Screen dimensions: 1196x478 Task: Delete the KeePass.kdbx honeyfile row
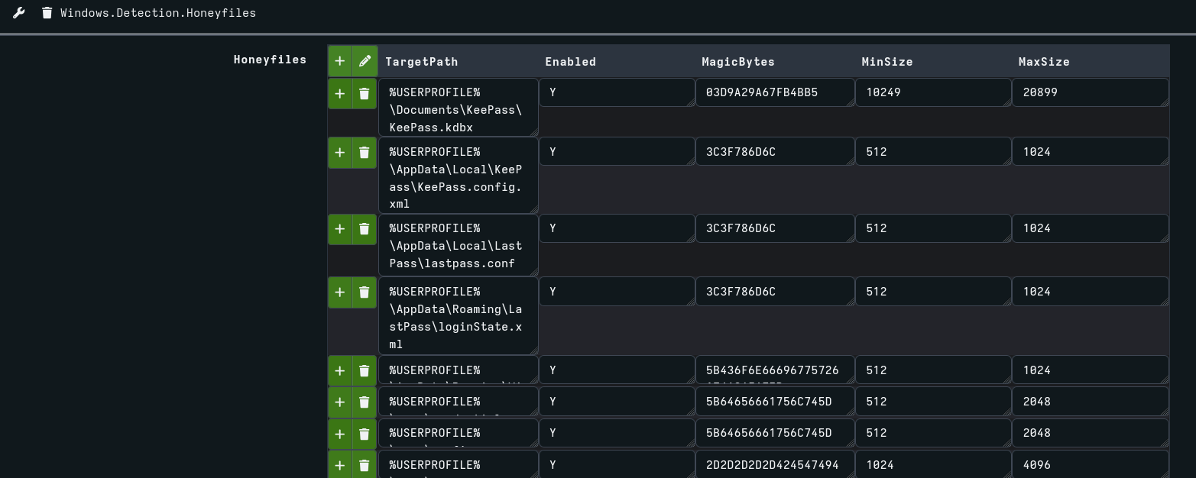tap(364, 93)
